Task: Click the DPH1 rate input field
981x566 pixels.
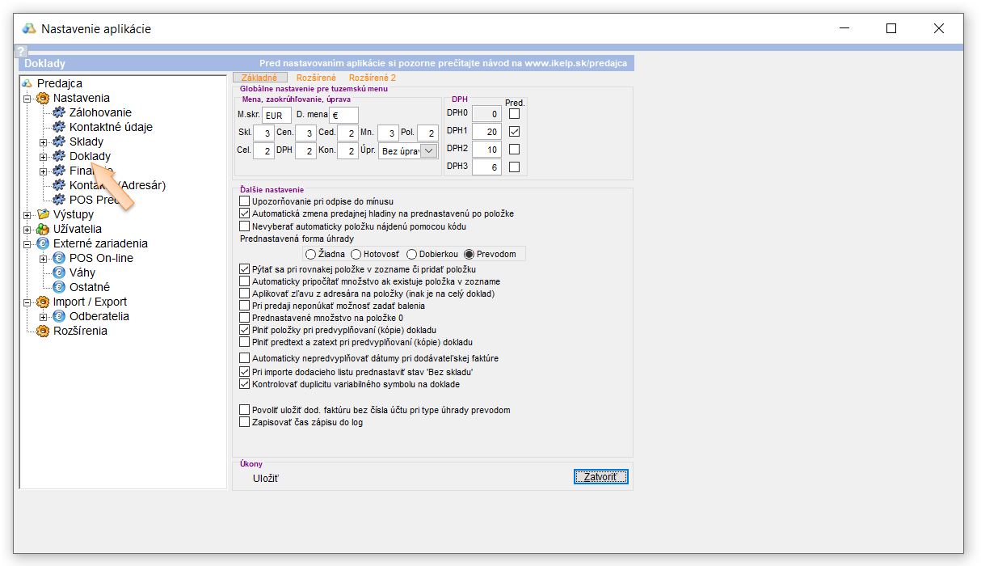Action: click(x=486, y=132)
